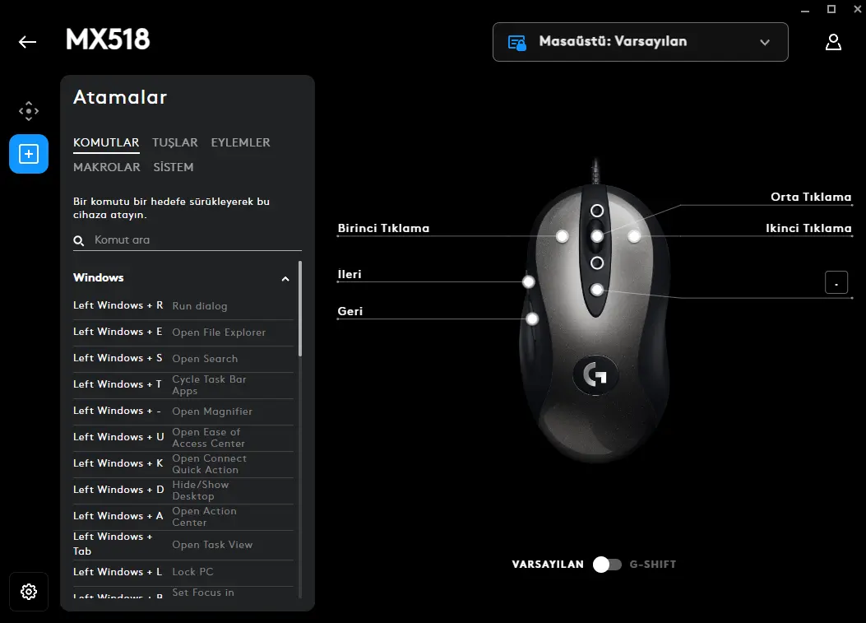866x623 pixels.
Task: Select the DPI up ring above the scroll wheel
Action: pos(597,211)
